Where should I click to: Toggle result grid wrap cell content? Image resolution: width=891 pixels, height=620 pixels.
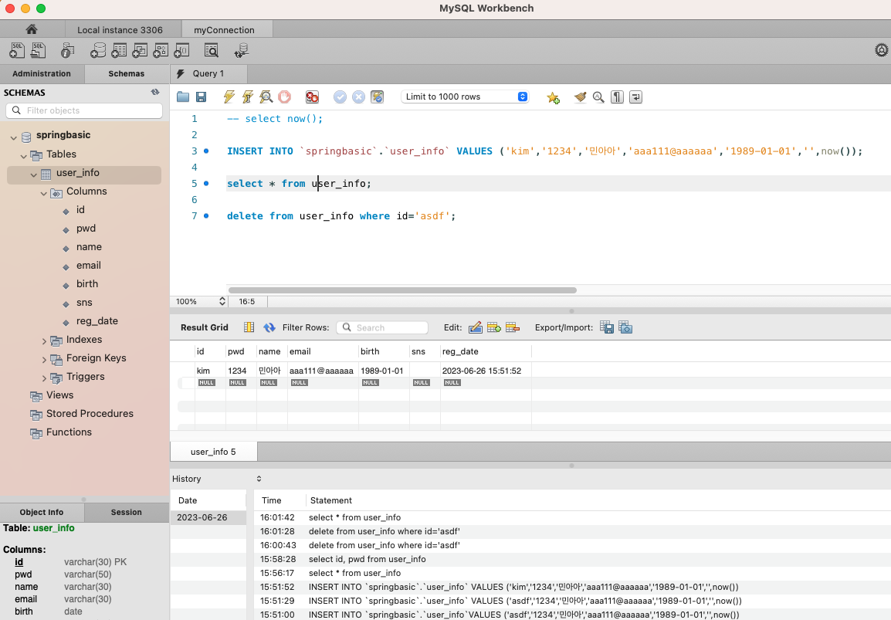[x=249, y=327]
